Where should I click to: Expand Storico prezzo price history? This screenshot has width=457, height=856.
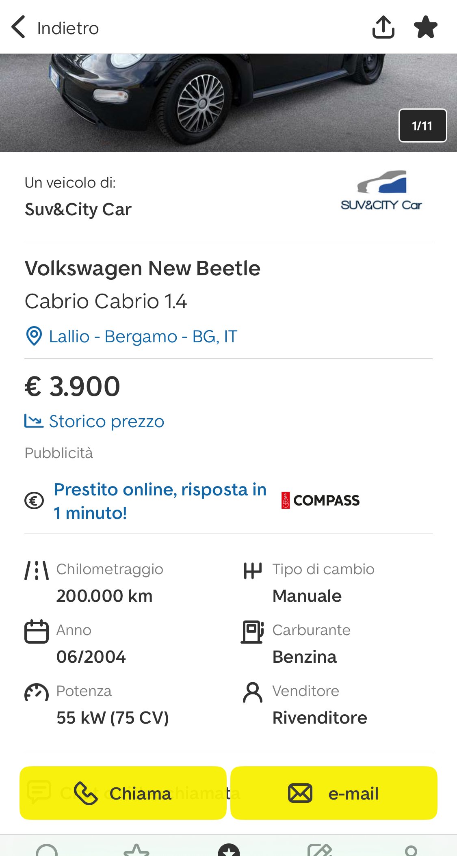click(x=106, y=422)
